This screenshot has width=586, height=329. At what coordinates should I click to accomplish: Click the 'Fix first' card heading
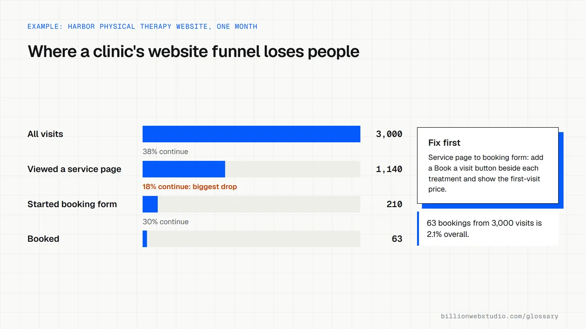coord(444,143)
